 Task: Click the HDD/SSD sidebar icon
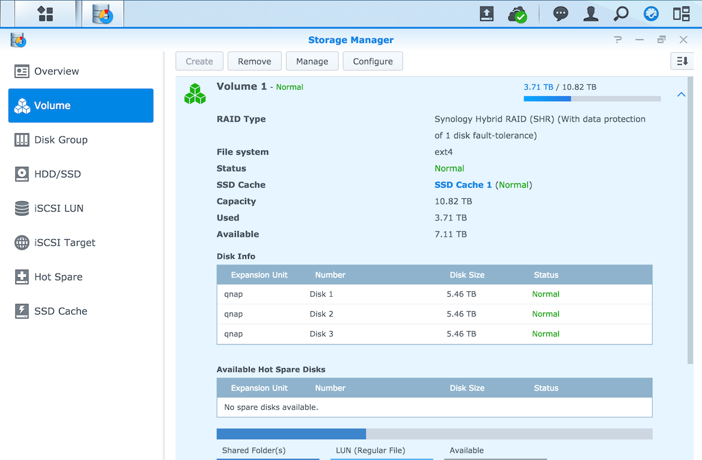pos(21,174)
